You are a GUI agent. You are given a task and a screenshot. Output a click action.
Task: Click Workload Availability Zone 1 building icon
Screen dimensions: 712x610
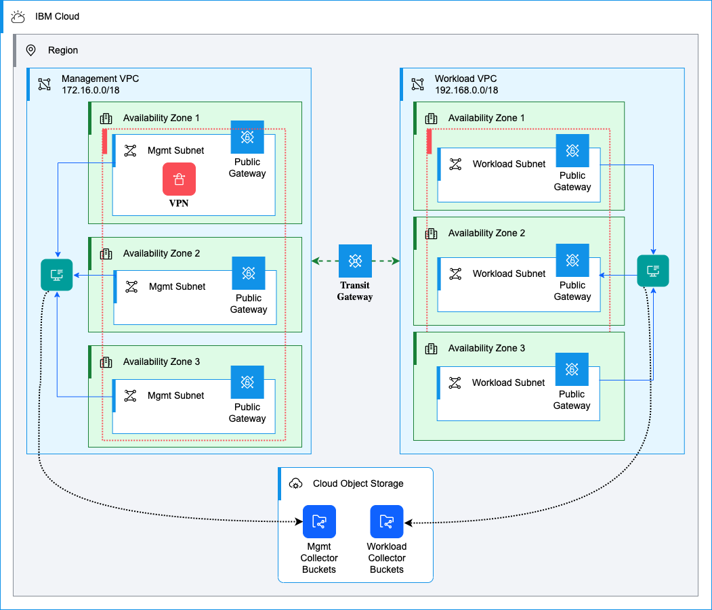[431, 118]
